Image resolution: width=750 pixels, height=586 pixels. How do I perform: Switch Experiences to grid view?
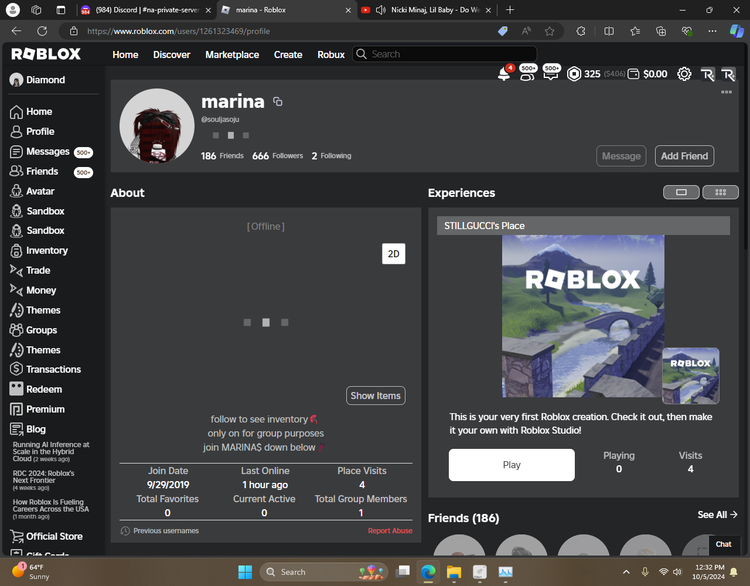coord(721,192)
